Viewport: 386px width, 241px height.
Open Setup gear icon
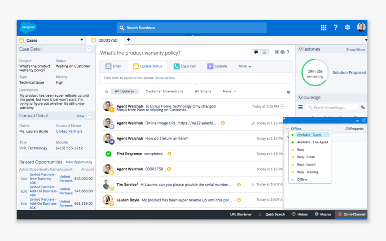click(347, 27)
